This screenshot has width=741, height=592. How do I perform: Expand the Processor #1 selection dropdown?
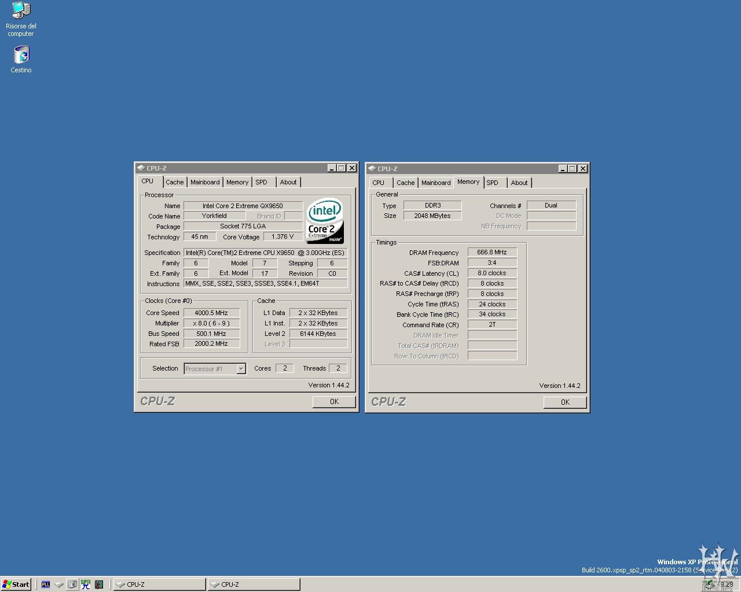(x=241, y=369)
